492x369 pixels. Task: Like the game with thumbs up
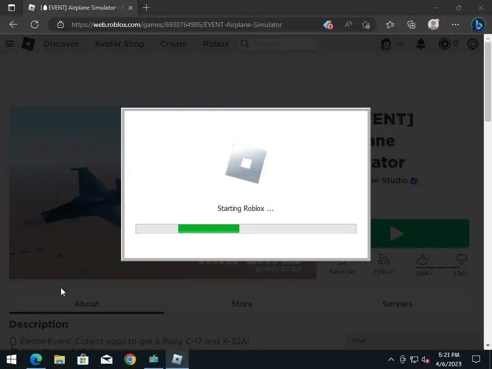[x=423, y=260]
